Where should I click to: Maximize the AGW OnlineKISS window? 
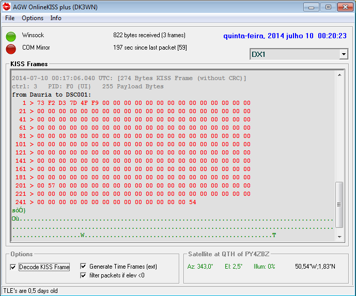328,7
